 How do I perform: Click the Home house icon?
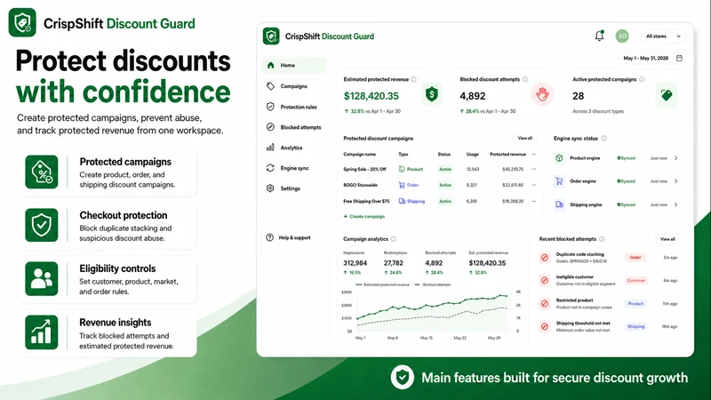271,65
